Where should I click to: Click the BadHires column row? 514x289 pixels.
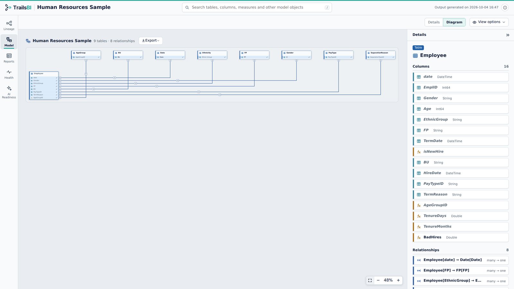461,237
